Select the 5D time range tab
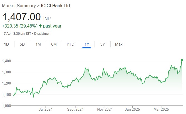The height and width of the screenshot is (114, 186). click(22, 44)
